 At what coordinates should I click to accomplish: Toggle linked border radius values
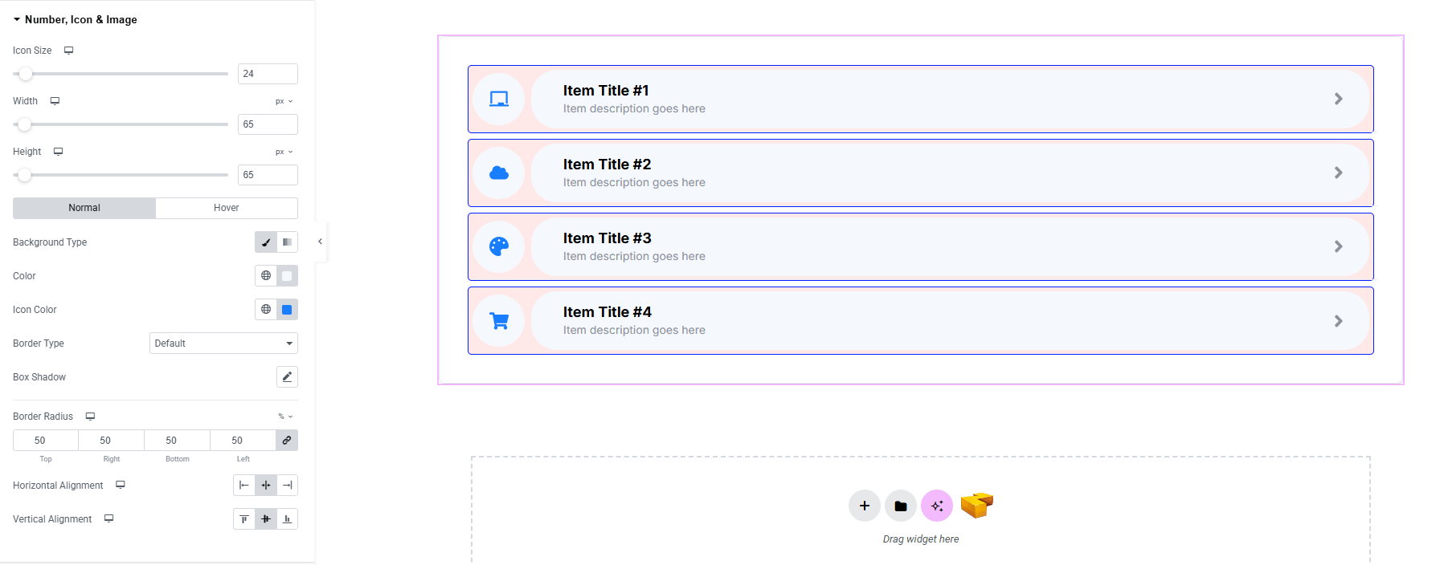pos(287,441)
